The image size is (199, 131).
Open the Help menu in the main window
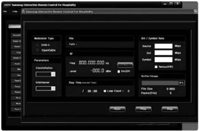[x=15, y=11]
